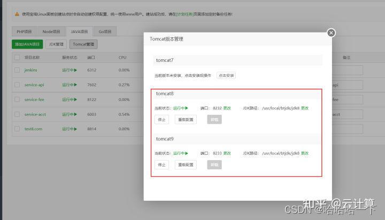Click tomcat9 运行中 status icon
Screen dimensions: 385x220
pos(187,153)
